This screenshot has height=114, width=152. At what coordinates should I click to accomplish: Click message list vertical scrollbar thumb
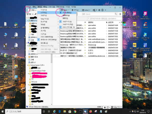point(121,51)
